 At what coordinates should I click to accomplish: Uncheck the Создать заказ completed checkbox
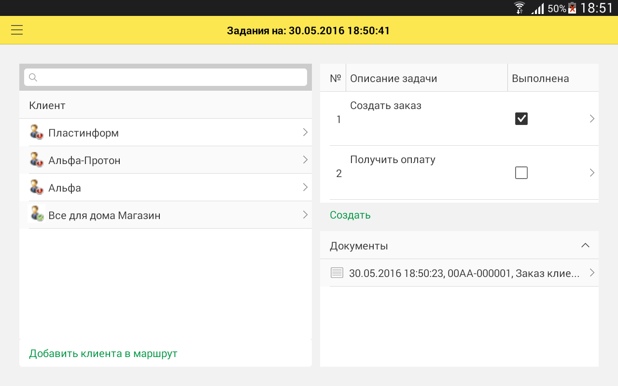coord(521,119)
